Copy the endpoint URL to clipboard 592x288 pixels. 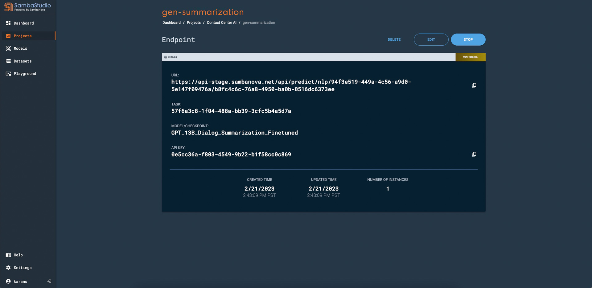474,85
